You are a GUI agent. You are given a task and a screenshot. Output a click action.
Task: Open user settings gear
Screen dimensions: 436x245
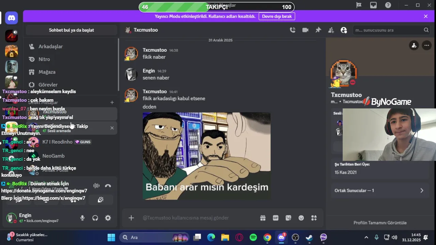[x=108, y=218]
